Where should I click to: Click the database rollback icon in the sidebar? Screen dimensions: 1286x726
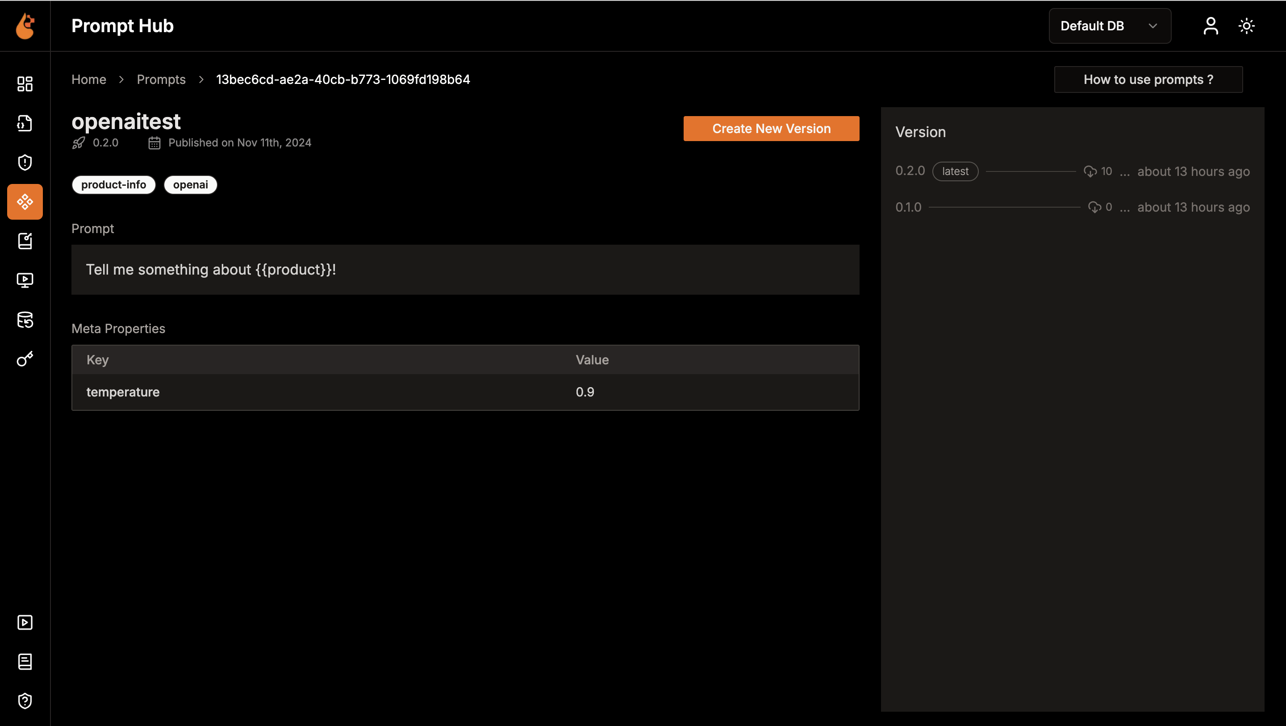point(25,320)
